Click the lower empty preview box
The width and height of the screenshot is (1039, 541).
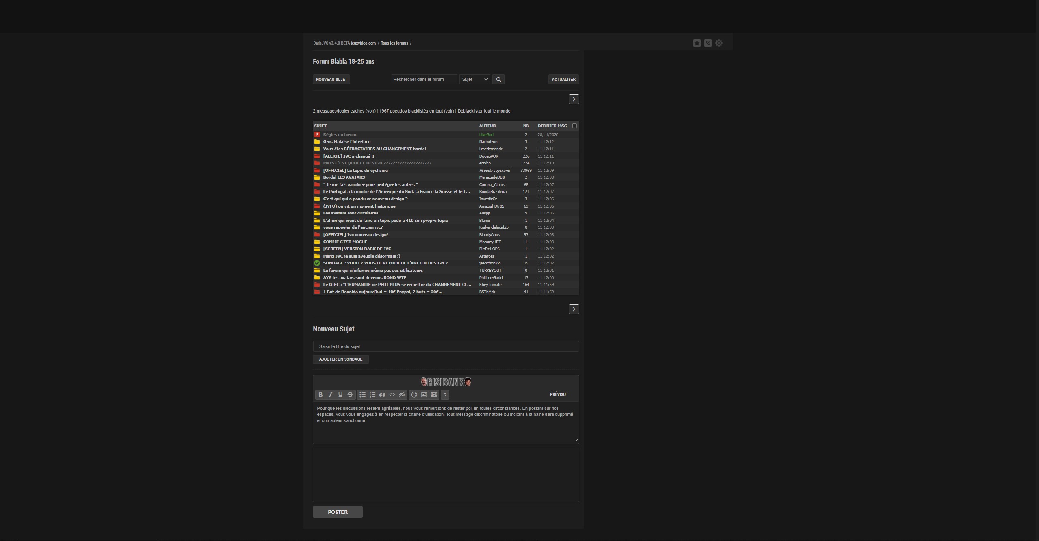[x=446, y=475]
